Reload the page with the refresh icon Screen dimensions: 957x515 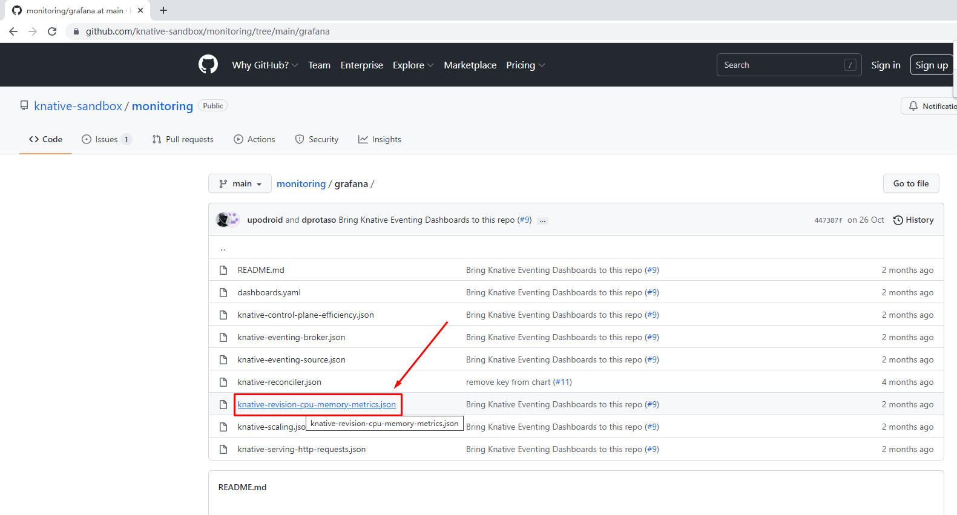click(52, 31)
